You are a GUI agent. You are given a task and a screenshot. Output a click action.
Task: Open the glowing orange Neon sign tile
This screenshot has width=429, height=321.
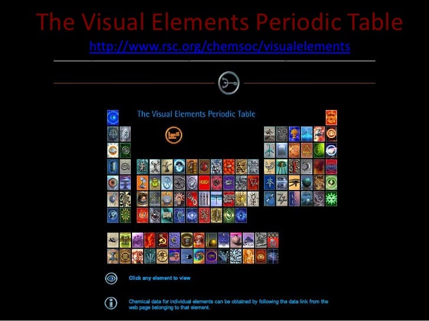pyautogui.click(x=331, y=134)
